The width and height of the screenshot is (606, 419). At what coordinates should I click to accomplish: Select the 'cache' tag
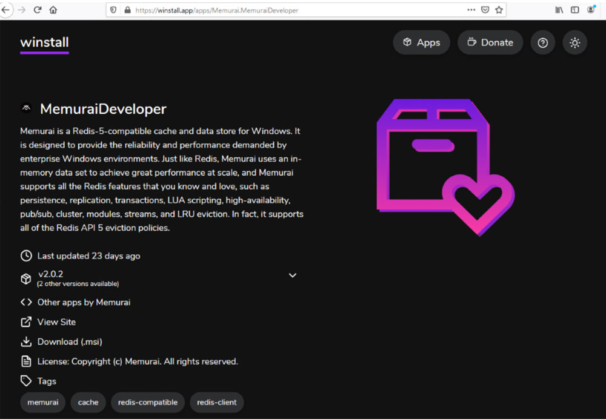88,402
